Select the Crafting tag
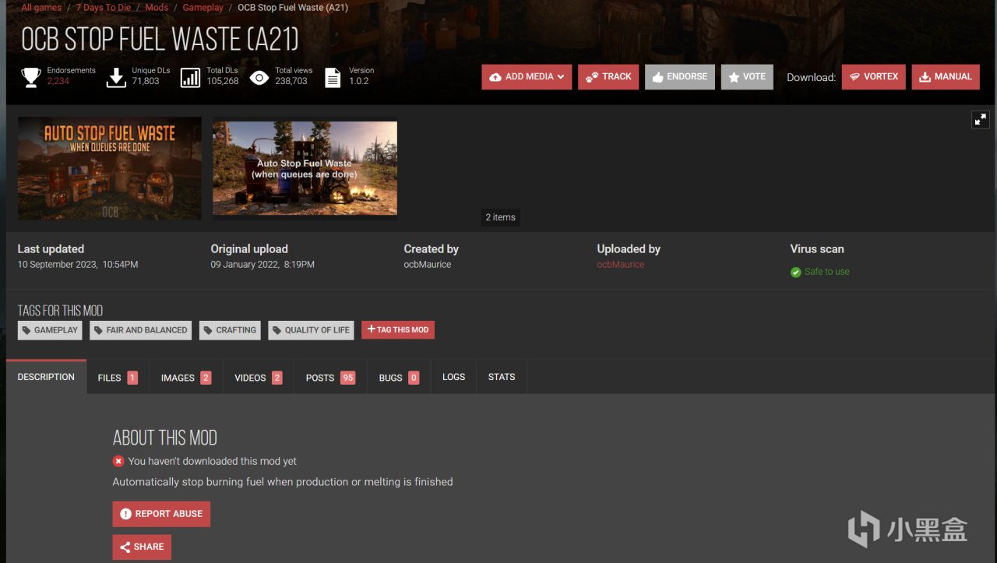This screenshot has width=997, height=563. click(x=230, y=330)
